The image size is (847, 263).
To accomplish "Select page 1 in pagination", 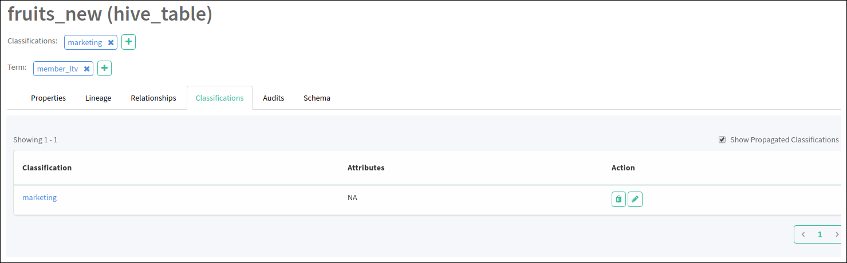I will (x=820, y=234).
